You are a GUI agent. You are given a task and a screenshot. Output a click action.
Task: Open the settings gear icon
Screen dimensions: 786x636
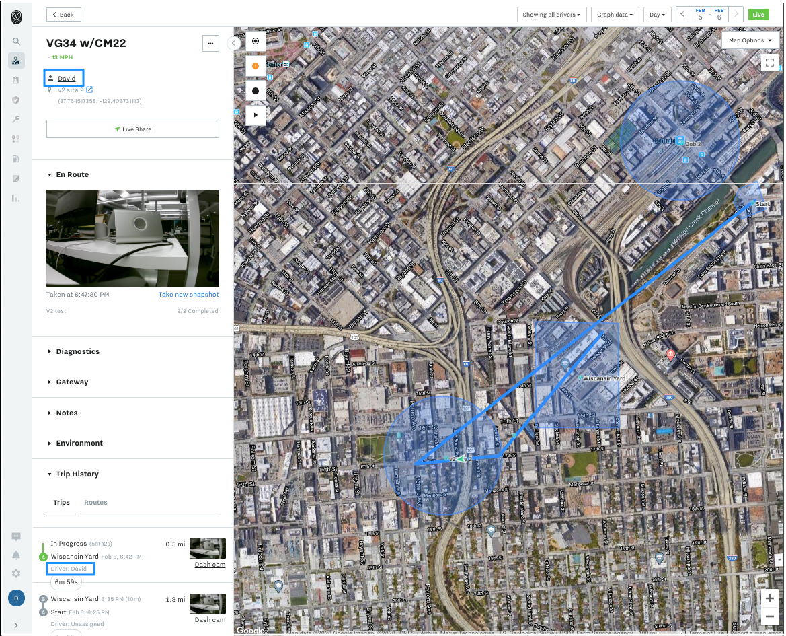tap(16, 573)
